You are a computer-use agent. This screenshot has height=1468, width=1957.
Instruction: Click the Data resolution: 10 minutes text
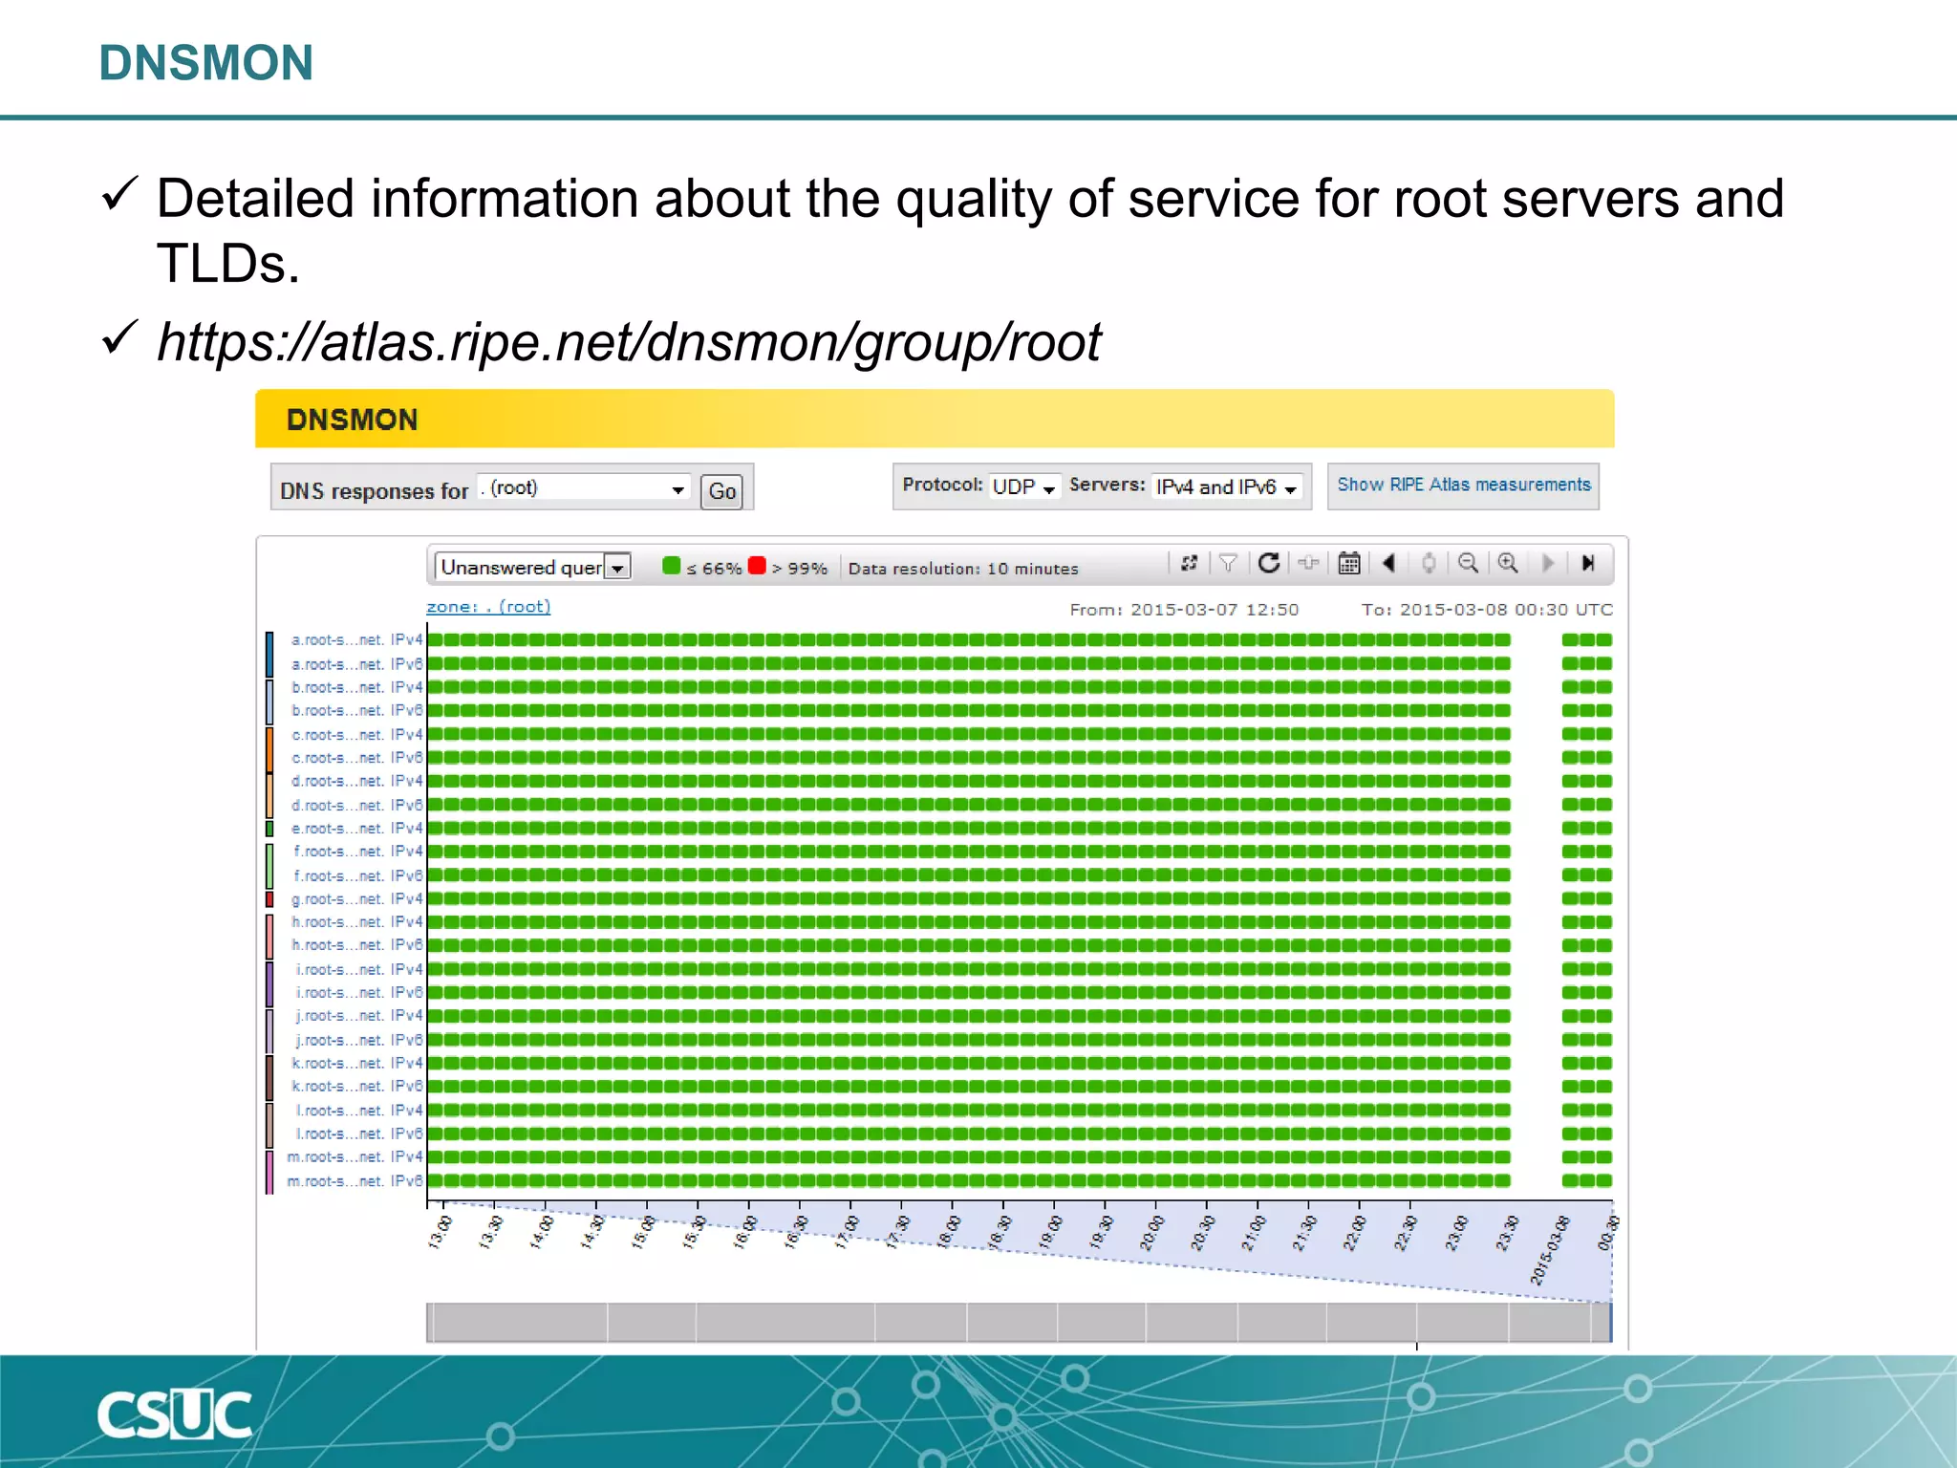(963, 569)
